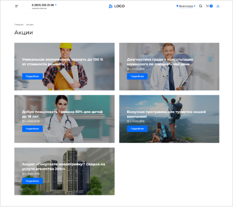The image size is (233, 207).
Task: Click Подробнее on the маммолога promo
Action: click(137, 76)
